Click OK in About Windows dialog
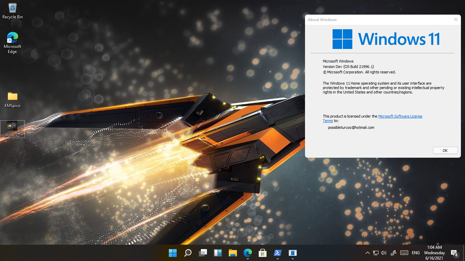 click(445, 151)
